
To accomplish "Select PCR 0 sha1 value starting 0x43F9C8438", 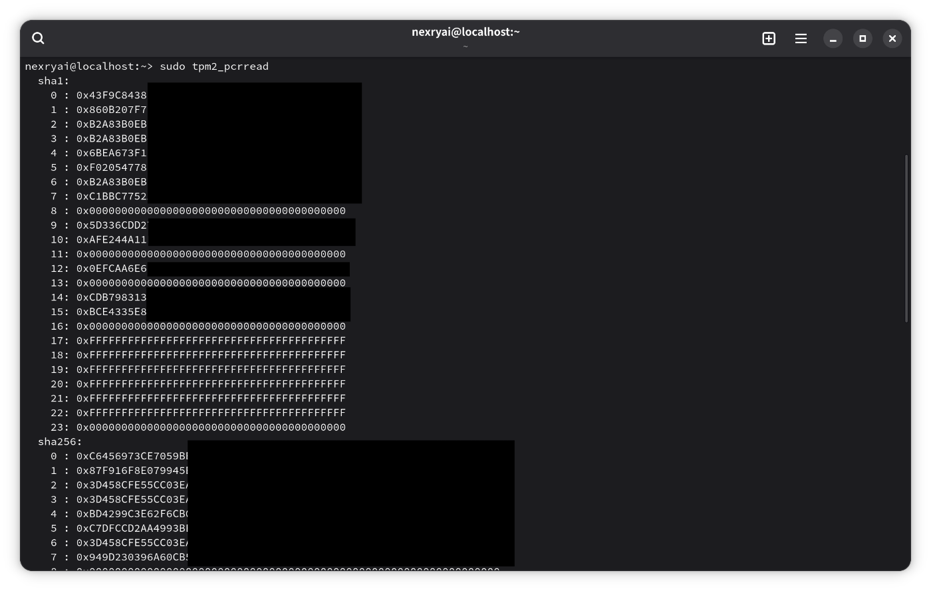I will pos(111,95).
